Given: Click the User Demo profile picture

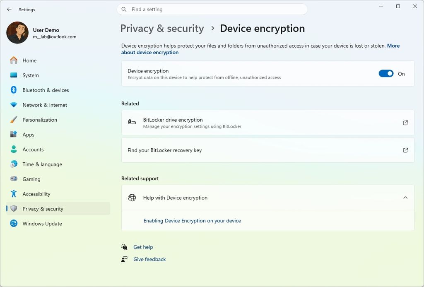Looking at the screenshot, I should coord(17,33).
